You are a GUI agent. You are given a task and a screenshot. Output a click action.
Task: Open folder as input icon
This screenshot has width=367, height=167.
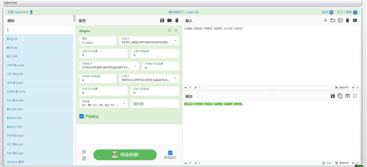[x=332, y=20]
